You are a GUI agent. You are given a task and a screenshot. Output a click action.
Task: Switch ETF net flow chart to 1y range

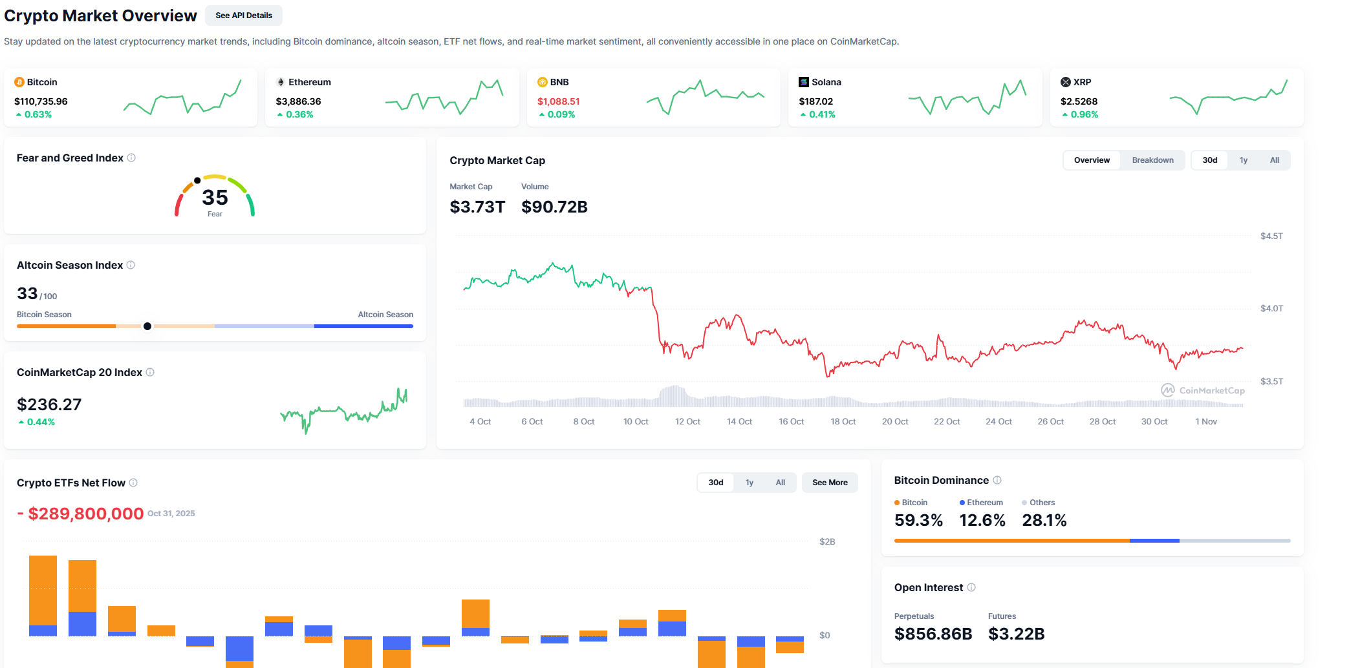tap(749, 482)
